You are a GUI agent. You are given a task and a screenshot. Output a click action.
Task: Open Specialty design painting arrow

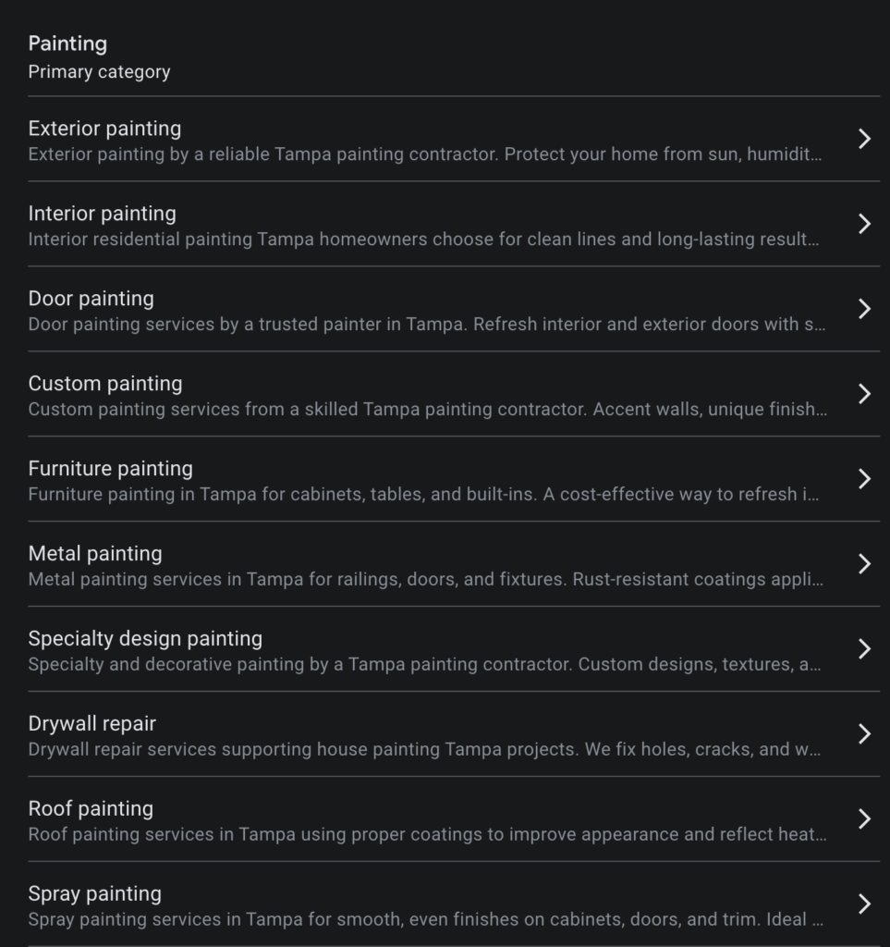point(864,649)
